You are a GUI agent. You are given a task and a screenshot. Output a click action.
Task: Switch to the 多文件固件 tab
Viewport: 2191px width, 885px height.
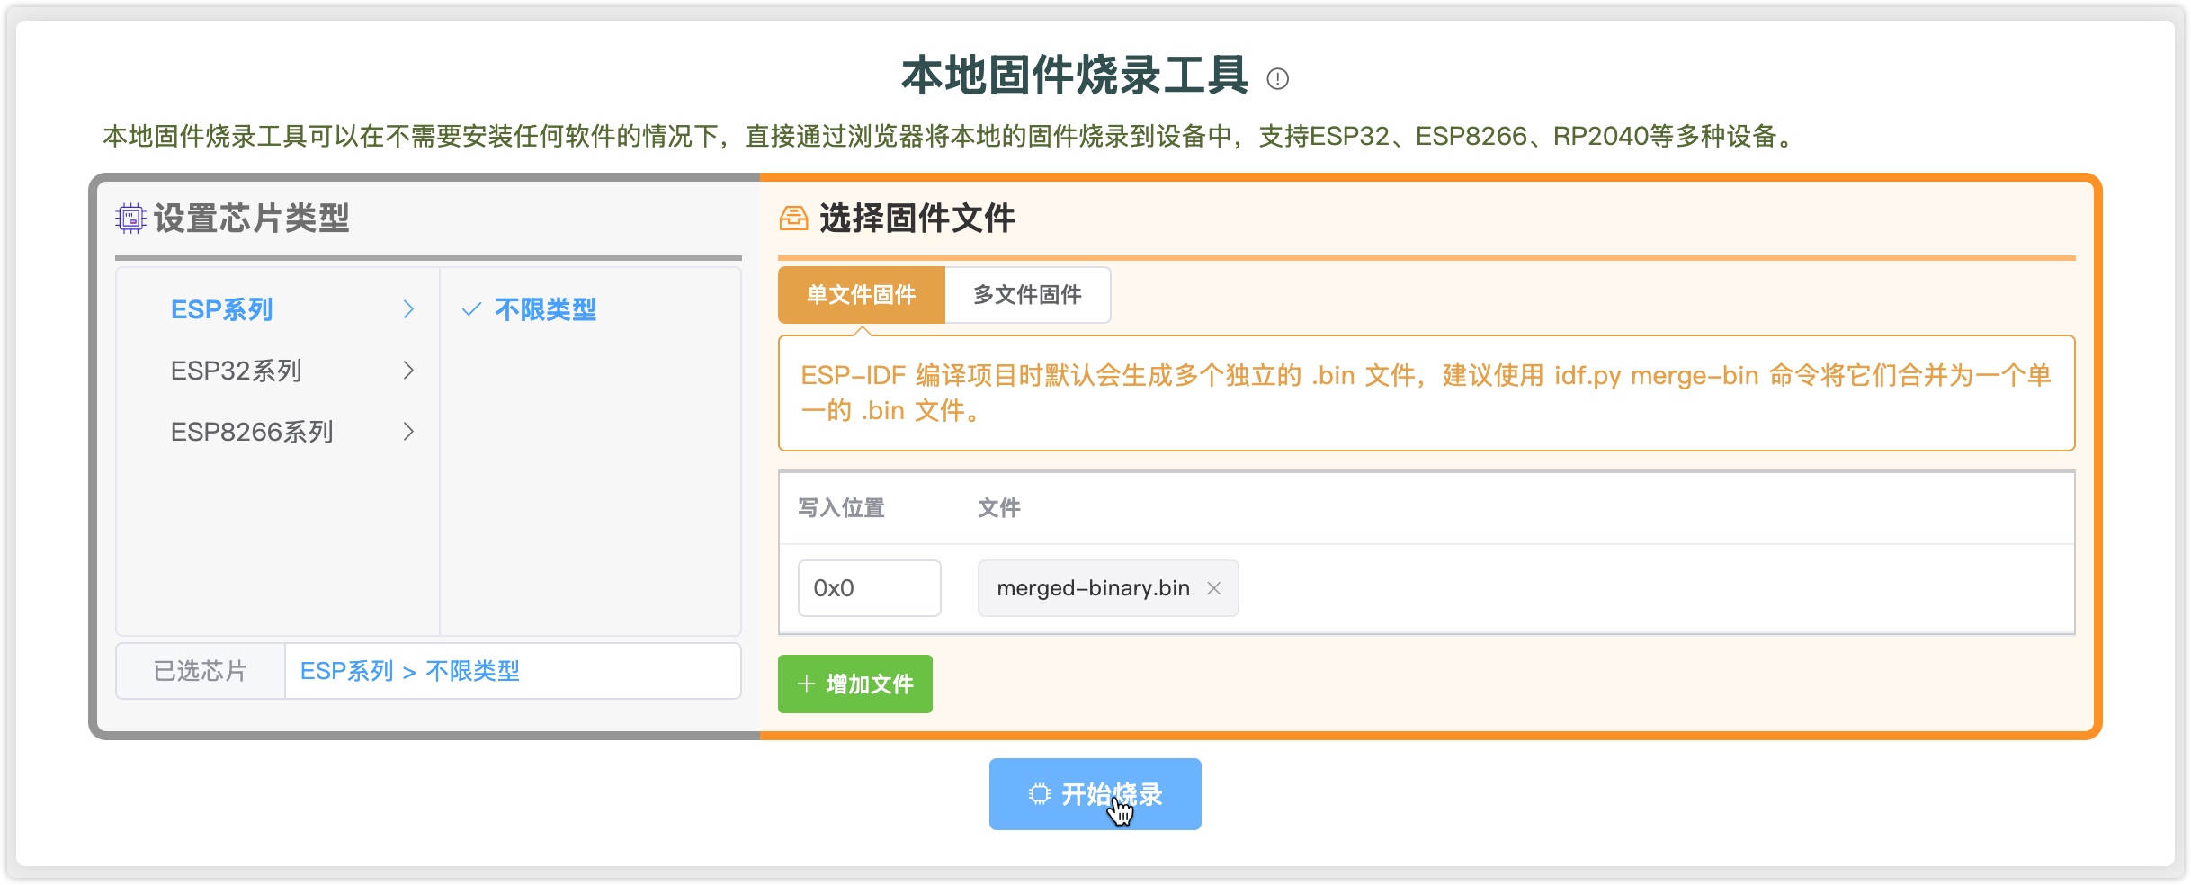[1027, 295]
